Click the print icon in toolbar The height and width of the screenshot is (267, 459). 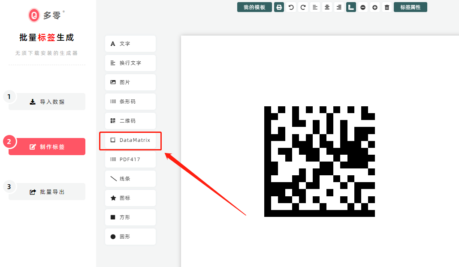[x=279, y=7]
